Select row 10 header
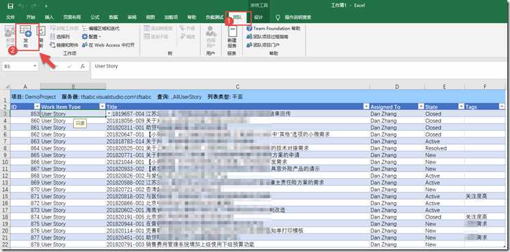510x252 pixels. 5,162
